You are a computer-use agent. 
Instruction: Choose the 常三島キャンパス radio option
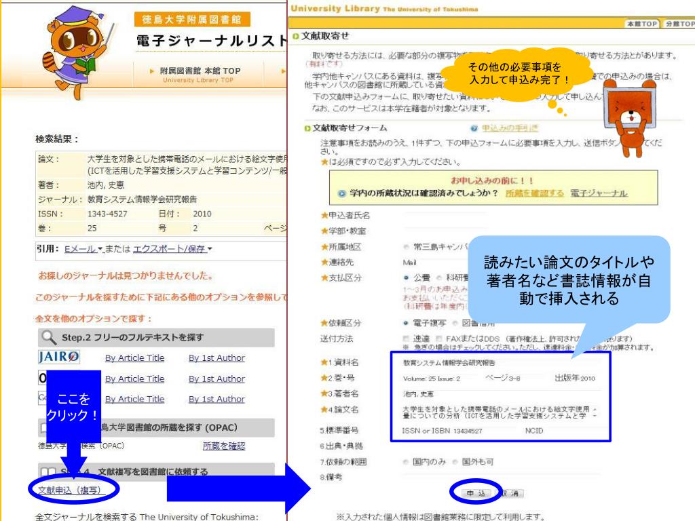[x=406, y=247]
